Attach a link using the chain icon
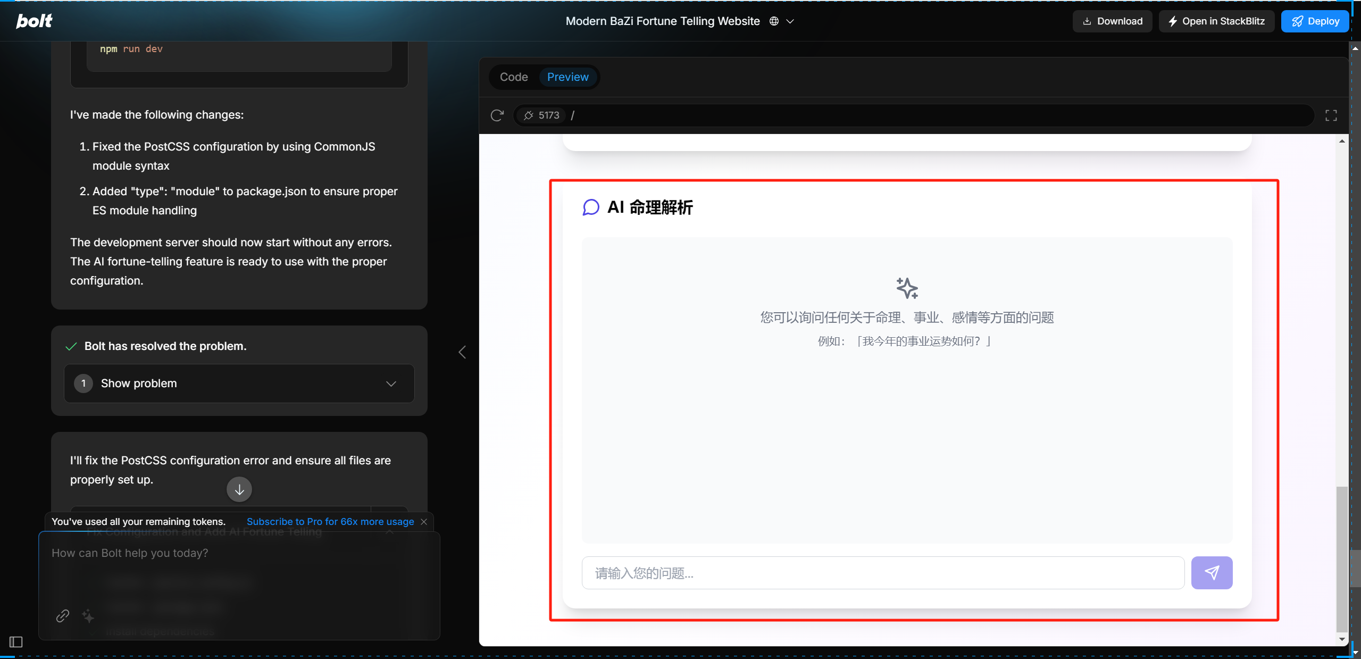Viewport: 1361px width, 659px height. pos(62,616)
